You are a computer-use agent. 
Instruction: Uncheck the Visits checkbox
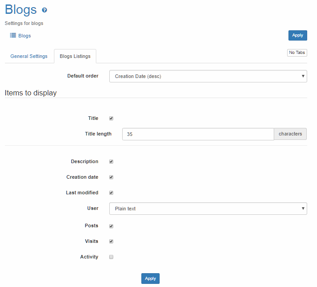[111, 242]
